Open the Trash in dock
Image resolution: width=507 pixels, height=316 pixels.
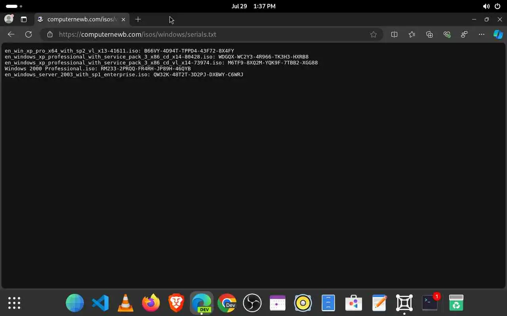pos(456,303)
